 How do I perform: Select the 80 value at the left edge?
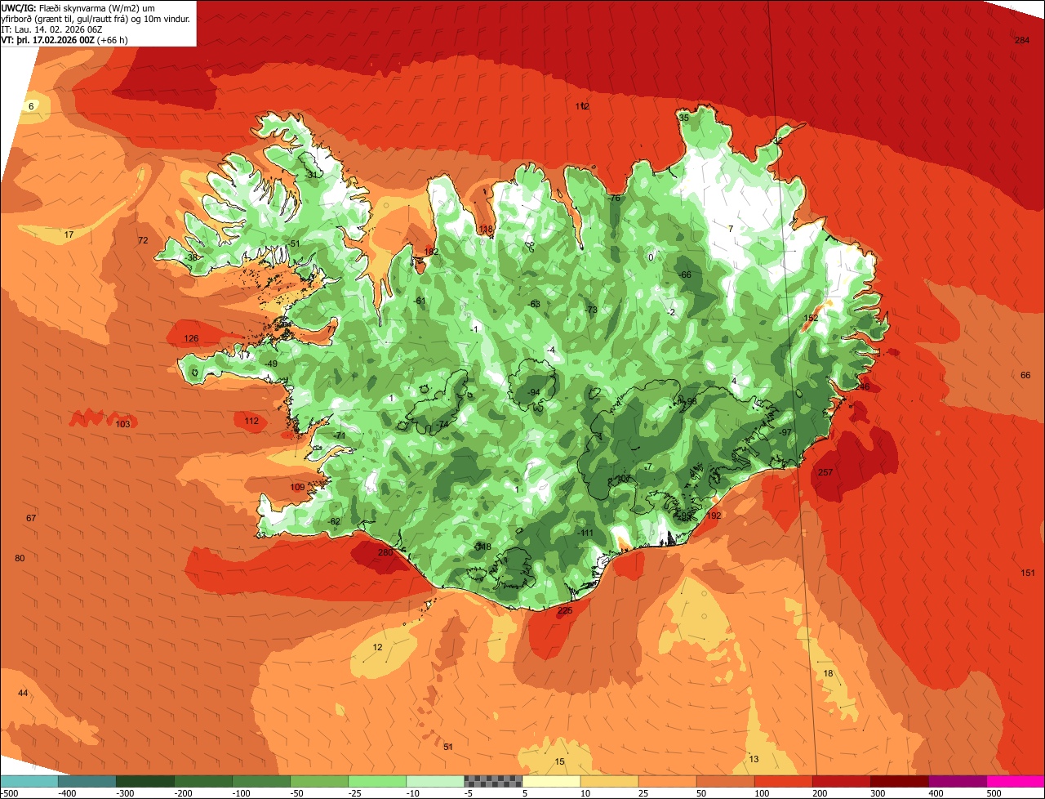20,558
